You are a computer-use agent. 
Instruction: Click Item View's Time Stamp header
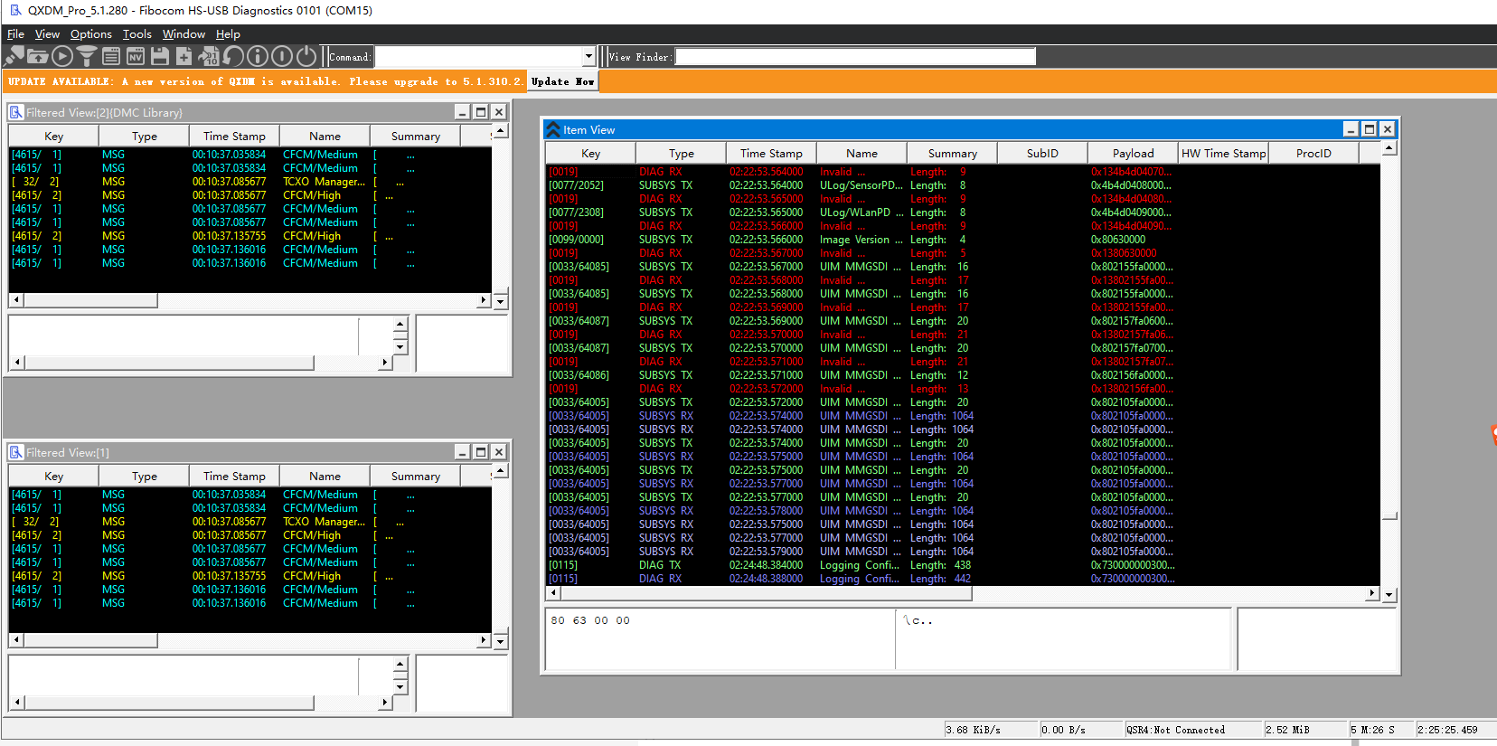771,153
